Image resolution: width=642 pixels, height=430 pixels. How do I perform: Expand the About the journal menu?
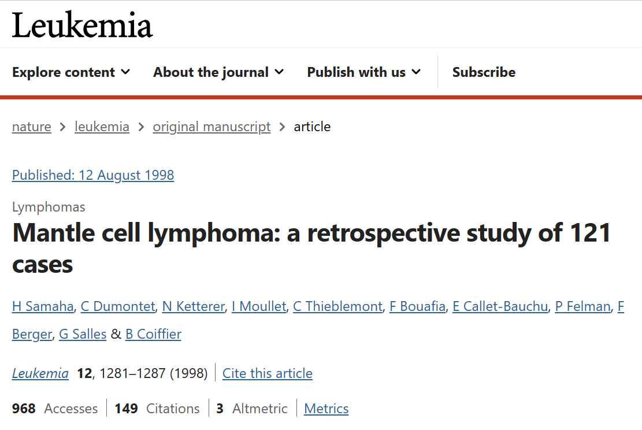click(218, 72)
